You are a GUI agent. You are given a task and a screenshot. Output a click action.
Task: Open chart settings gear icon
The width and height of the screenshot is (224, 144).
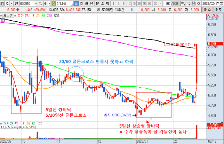[198, 4]
